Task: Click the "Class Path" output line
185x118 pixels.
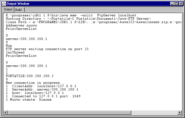Action: (x=91, y=22)
